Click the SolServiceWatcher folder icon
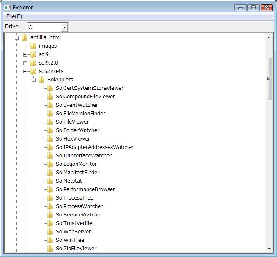Screen dimensions: 277x257 pyautogui.click(x=50, y=215)
